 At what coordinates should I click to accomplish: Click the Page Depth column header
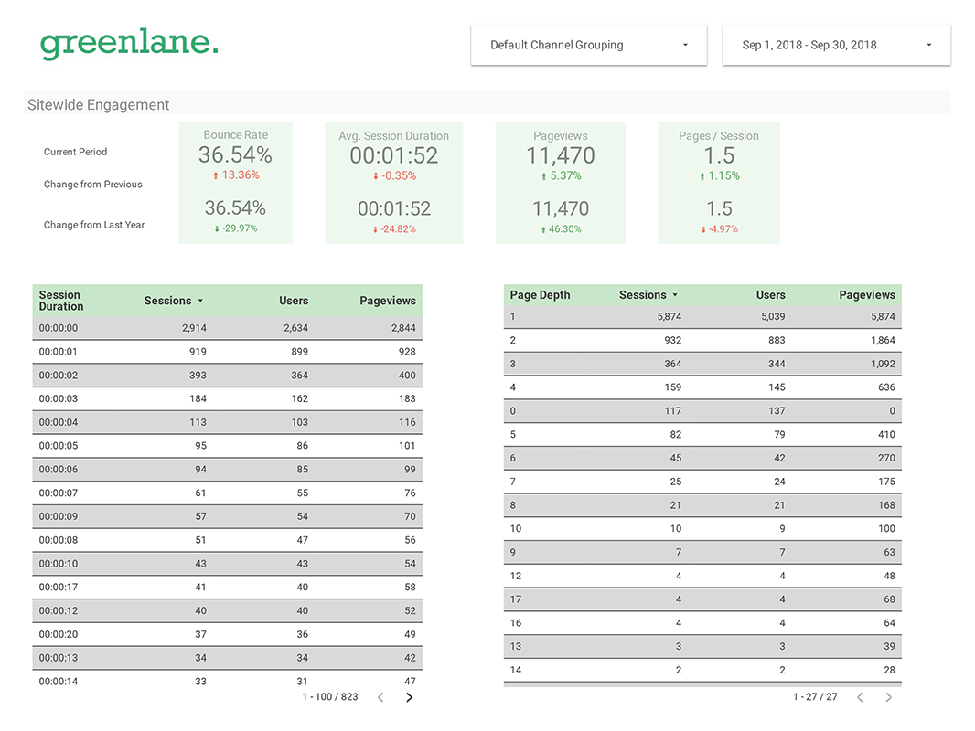point(540,295)
